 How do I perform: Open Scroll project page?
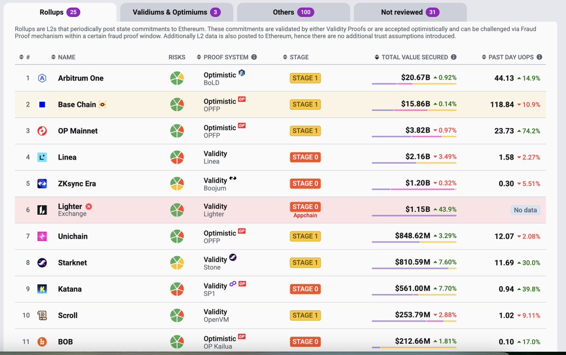67,315
